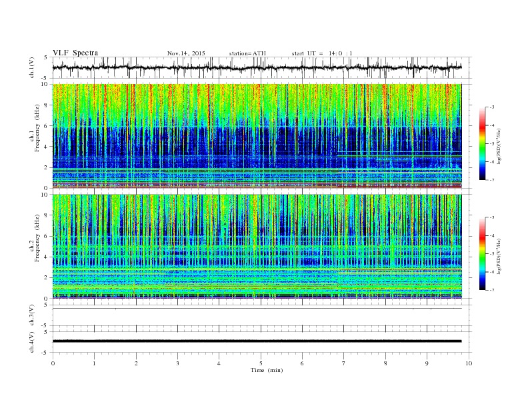Click inside the ch.1 spectrogram plot
Viewport: 528px width, 408px height.
[x=257, y=136]
